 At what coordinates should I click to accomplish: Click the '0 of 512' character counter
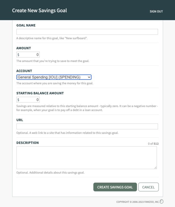[x=153, y=144]
